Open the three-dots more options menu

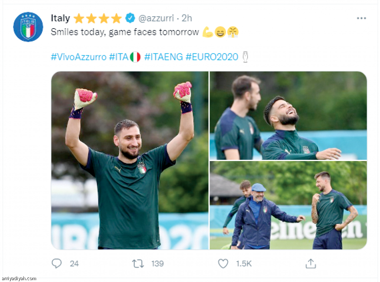tap(361, 18)
